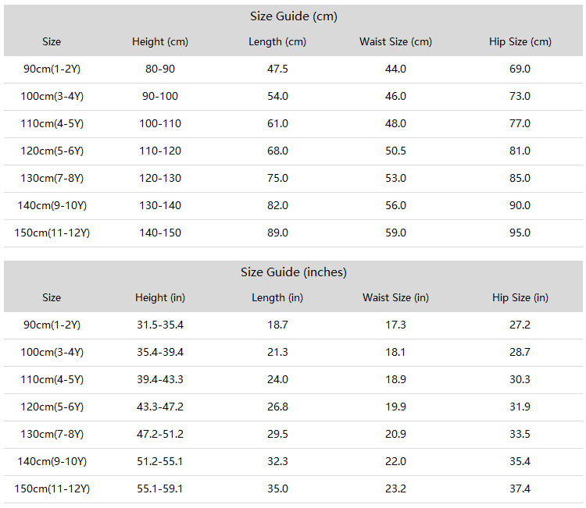Select the 47.5 length value
The width and height of the screenshot is (586, 508).
[x=277, y=69]
